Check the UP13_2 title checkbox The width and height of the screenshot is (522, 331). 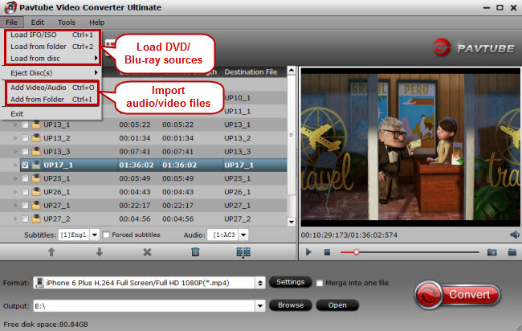25,138
